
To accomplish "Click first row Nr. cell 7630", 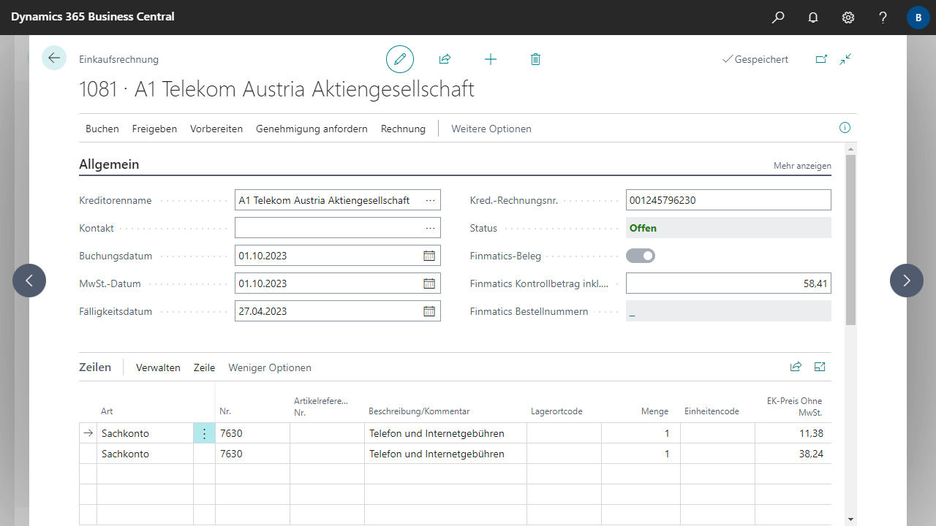I will pyautogui.click(x=252, y=433).
